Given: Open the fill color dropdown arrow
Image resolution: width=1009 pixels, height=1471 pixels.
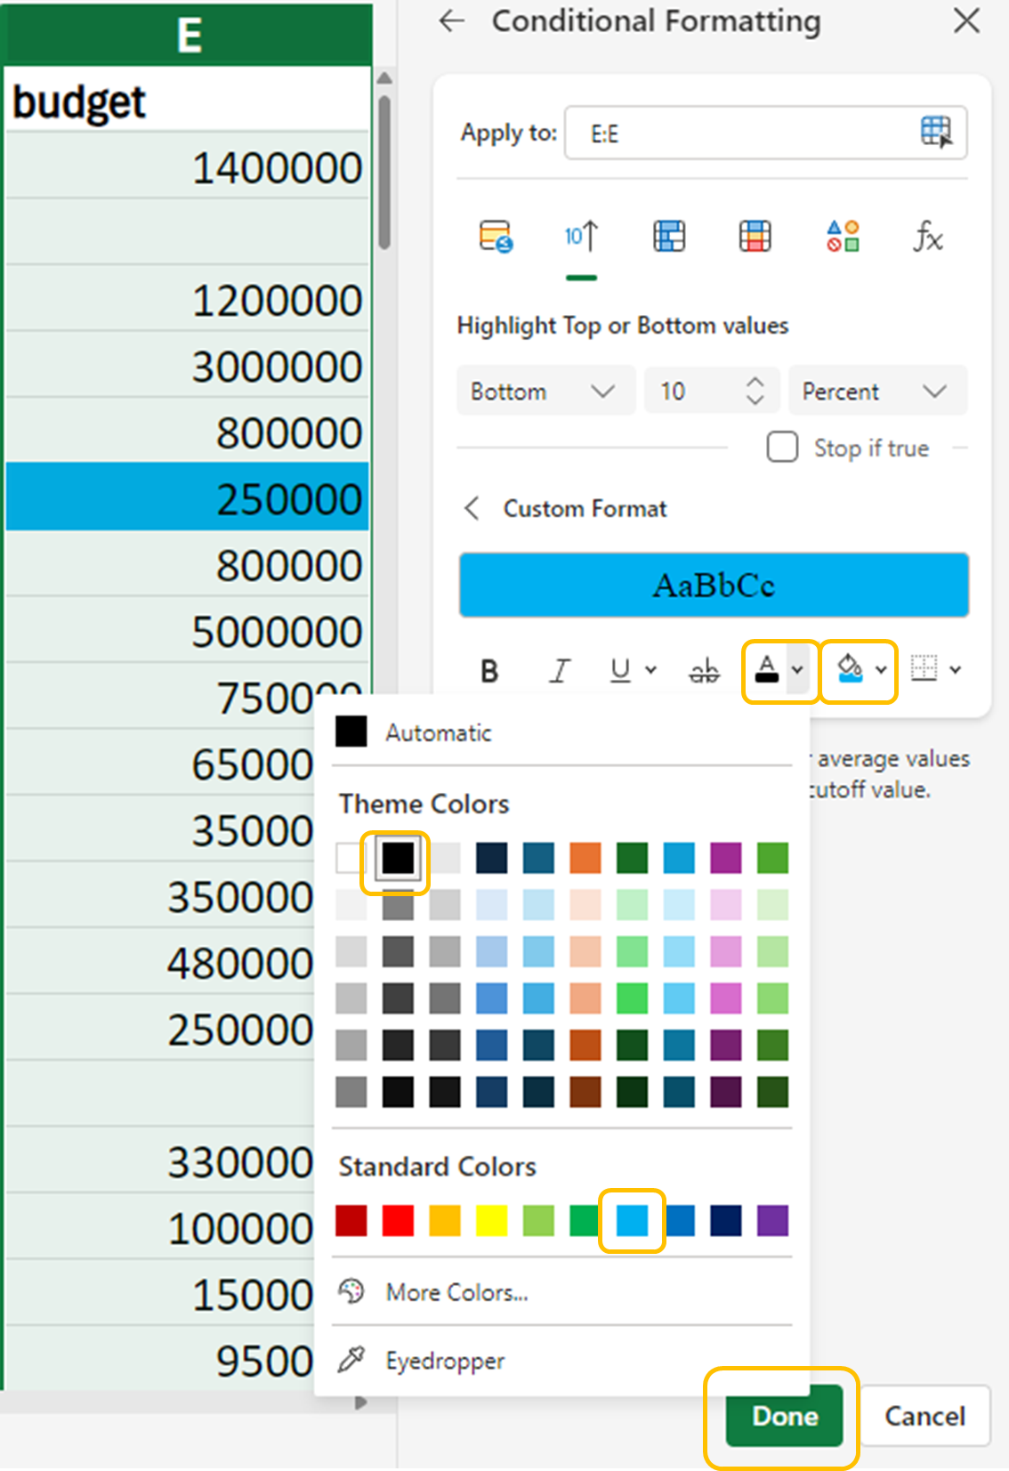Looking at the screenshot, I should click(881, 670).
